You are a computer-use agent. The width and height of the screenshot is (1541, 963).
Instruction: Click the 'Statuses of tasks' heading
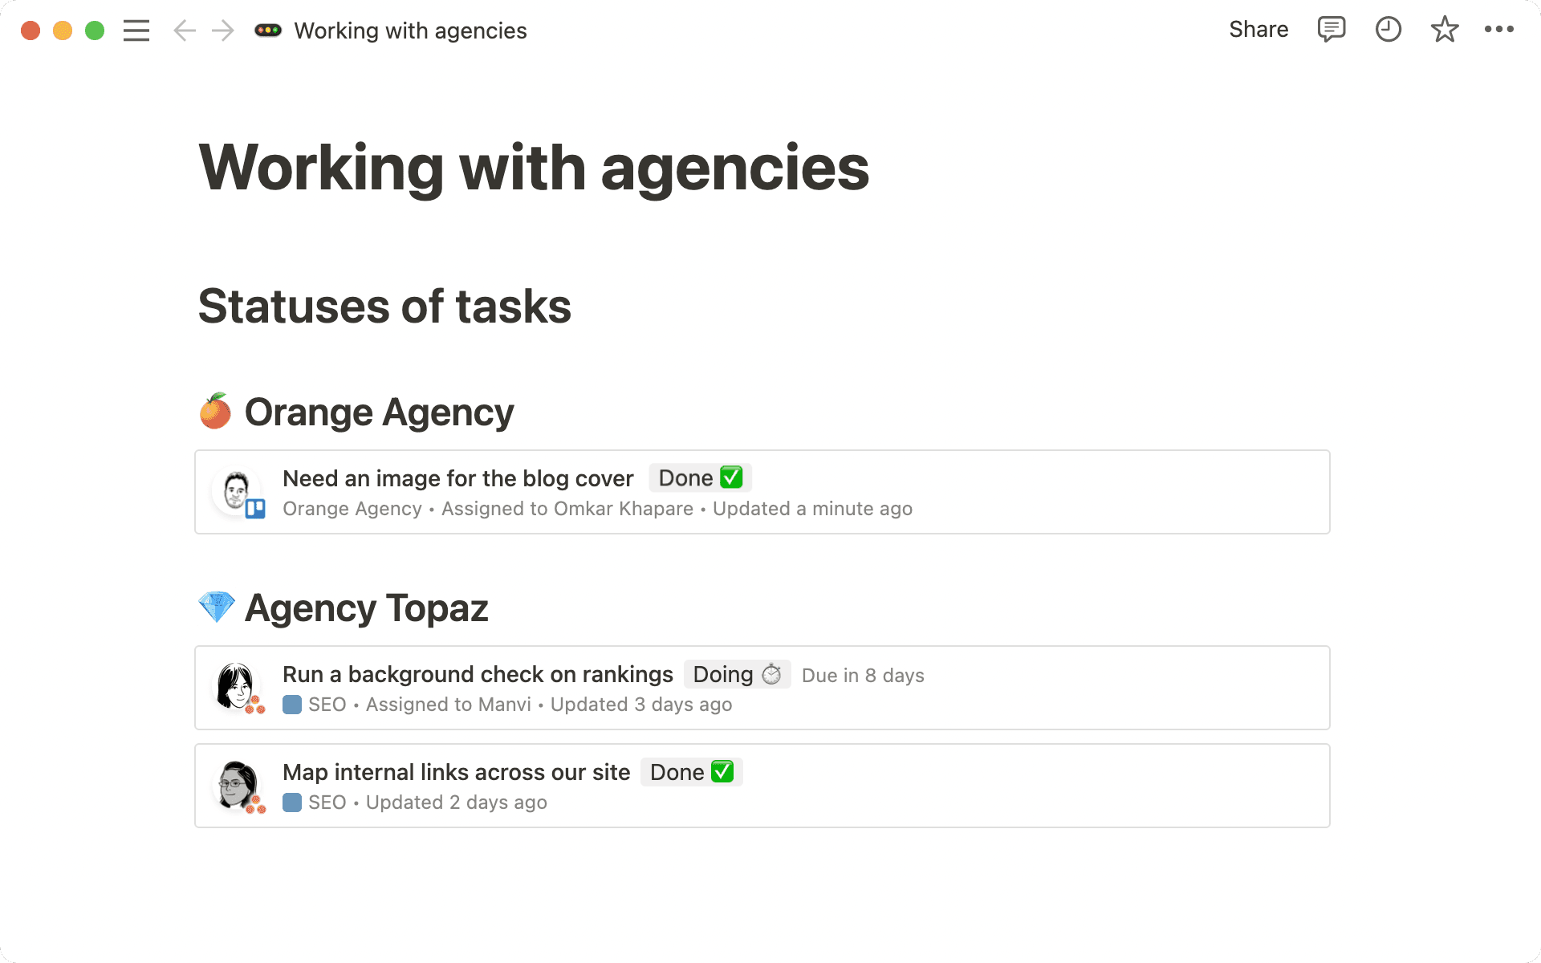point(384,307)
